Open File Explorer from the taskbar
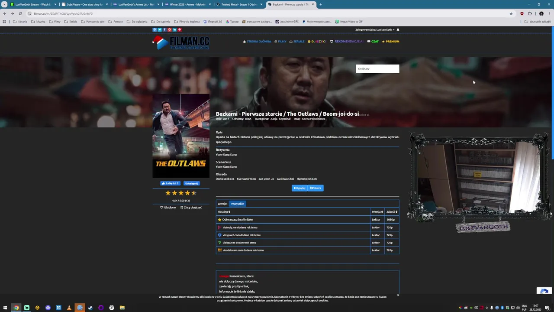This screenshot has height=312, width=554. [122, 308]
